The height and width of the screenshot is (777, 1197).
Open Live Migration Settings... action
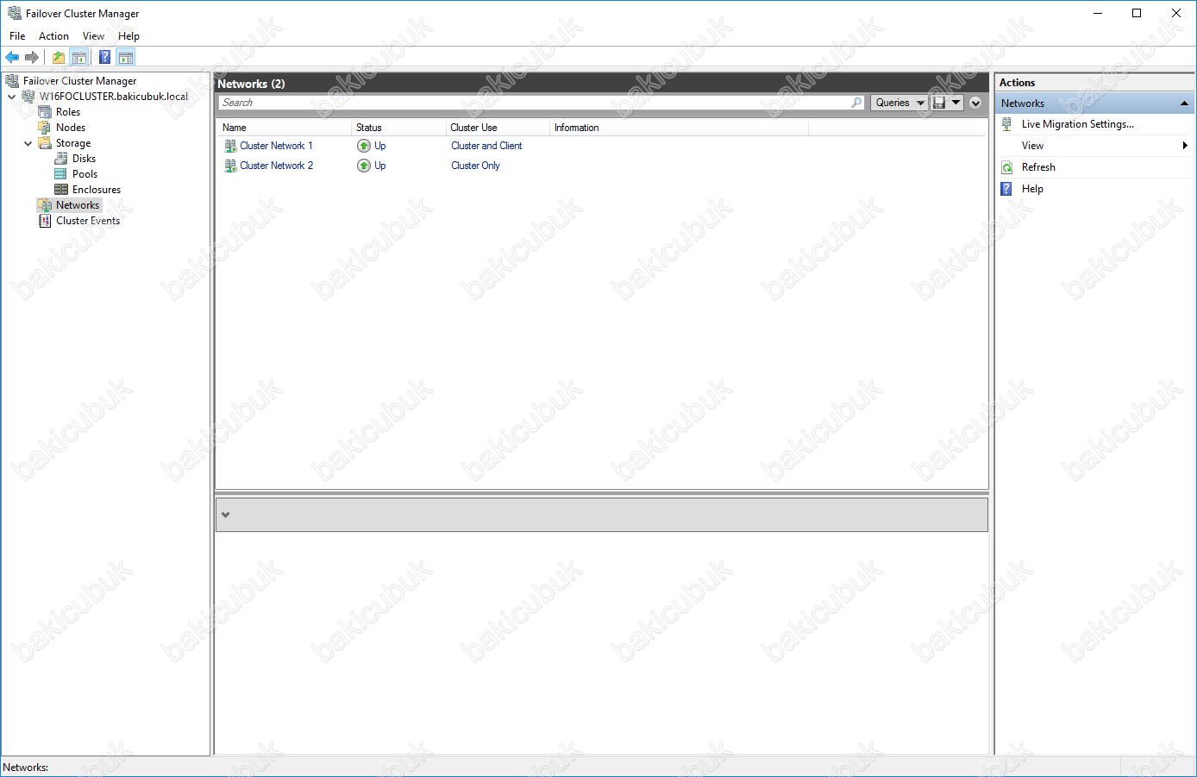click(x=1078, y=124)
